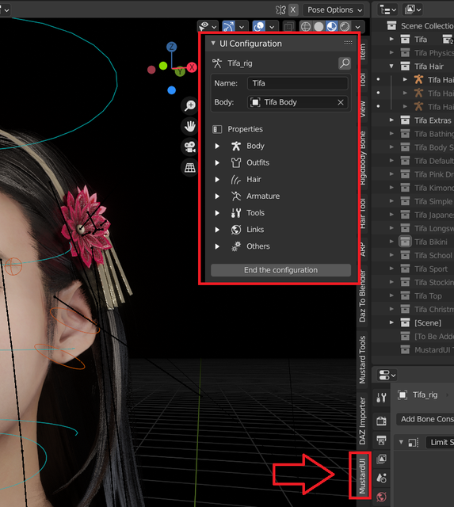Image resolution: width=454 pixels, height=507 pixels.
Task: Expand the Body properties section
Action: (x=217, y=146)
